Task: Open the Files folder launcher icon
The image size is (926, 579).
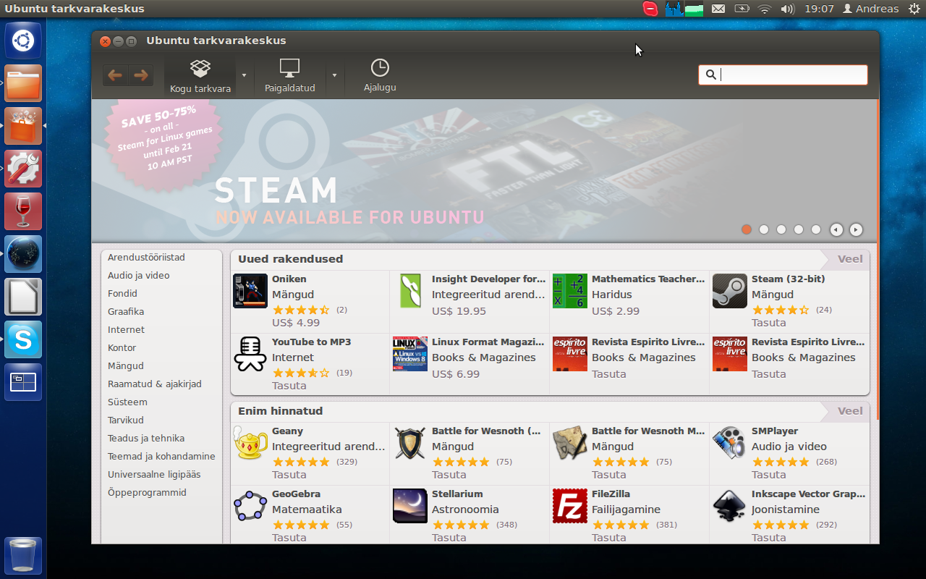Action: point(23,83)
